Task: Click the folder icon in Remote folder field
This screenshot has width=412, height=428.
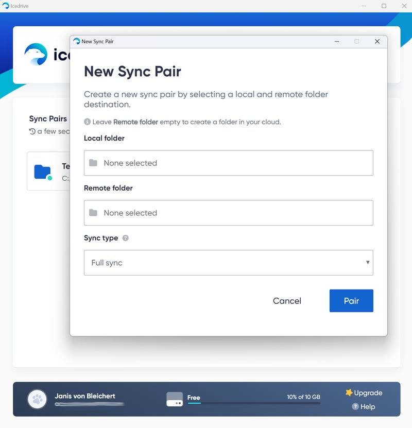Action: tap(93, 213)
